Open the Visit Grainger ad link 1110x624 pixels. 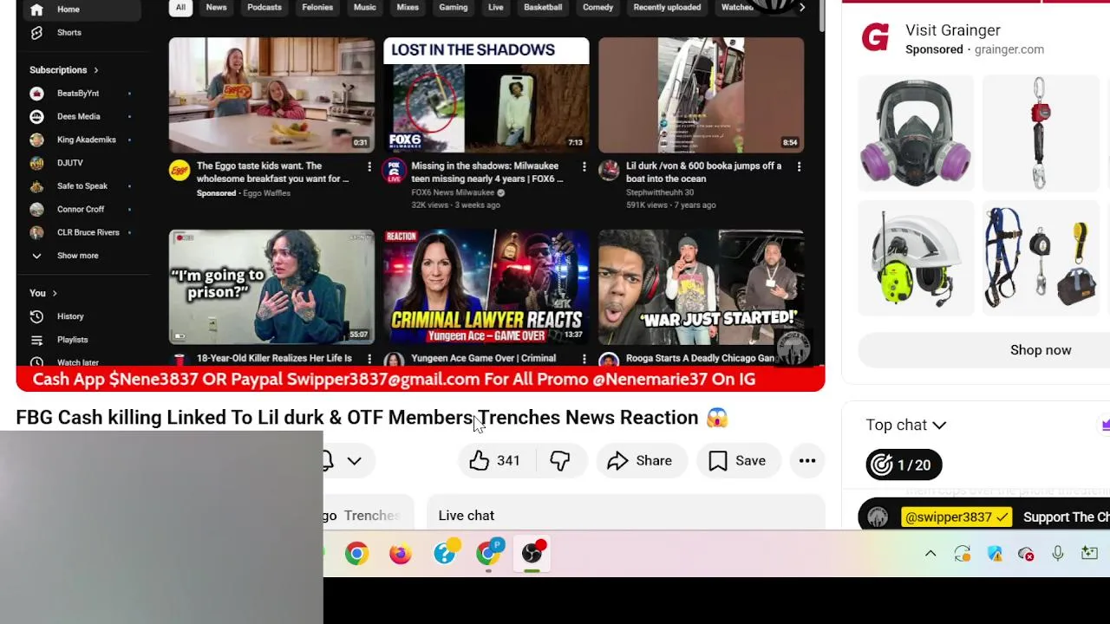point(953,30)
